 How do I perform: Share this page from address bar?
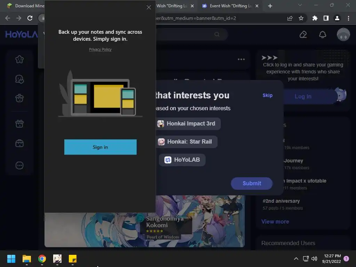pyautogui.click(x=290, y=18)
